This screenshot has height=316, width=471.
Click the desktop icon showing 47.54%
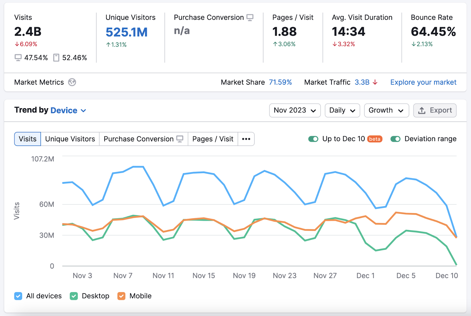(18, 58)
